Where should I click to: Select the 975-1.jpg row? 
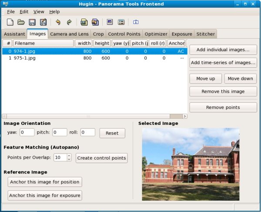[x=94, y=58]
